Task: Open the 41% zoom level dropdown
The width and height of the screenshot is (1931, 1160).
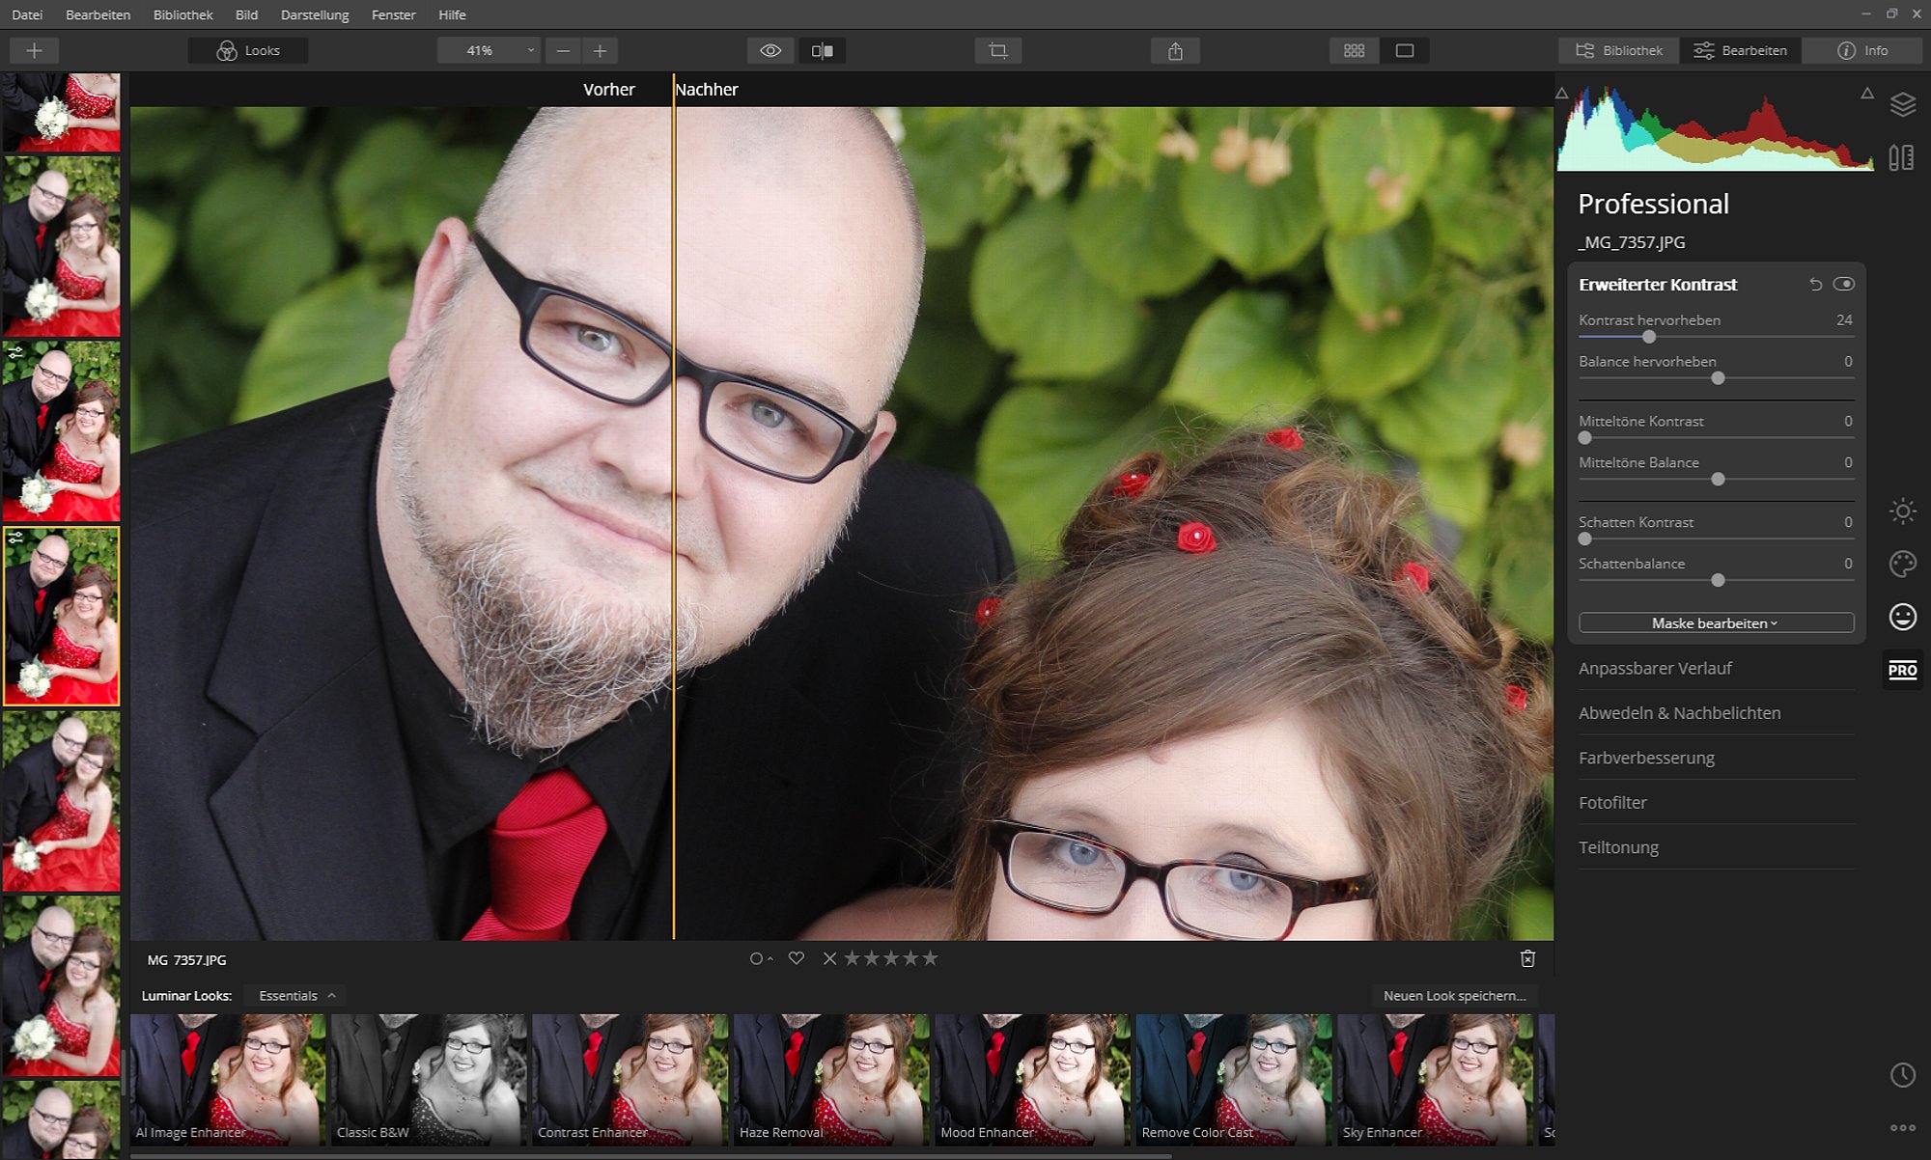Action: [489, 50]
